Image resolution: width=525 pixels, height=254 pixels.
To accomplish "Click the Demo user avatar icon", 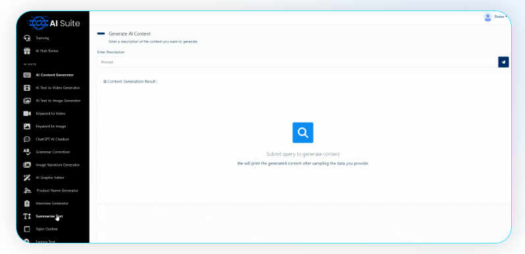I will (487, 16).
